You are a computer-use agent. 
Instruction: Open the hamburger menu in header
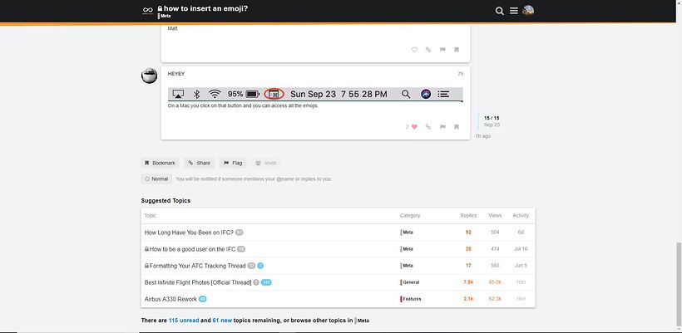514,11
